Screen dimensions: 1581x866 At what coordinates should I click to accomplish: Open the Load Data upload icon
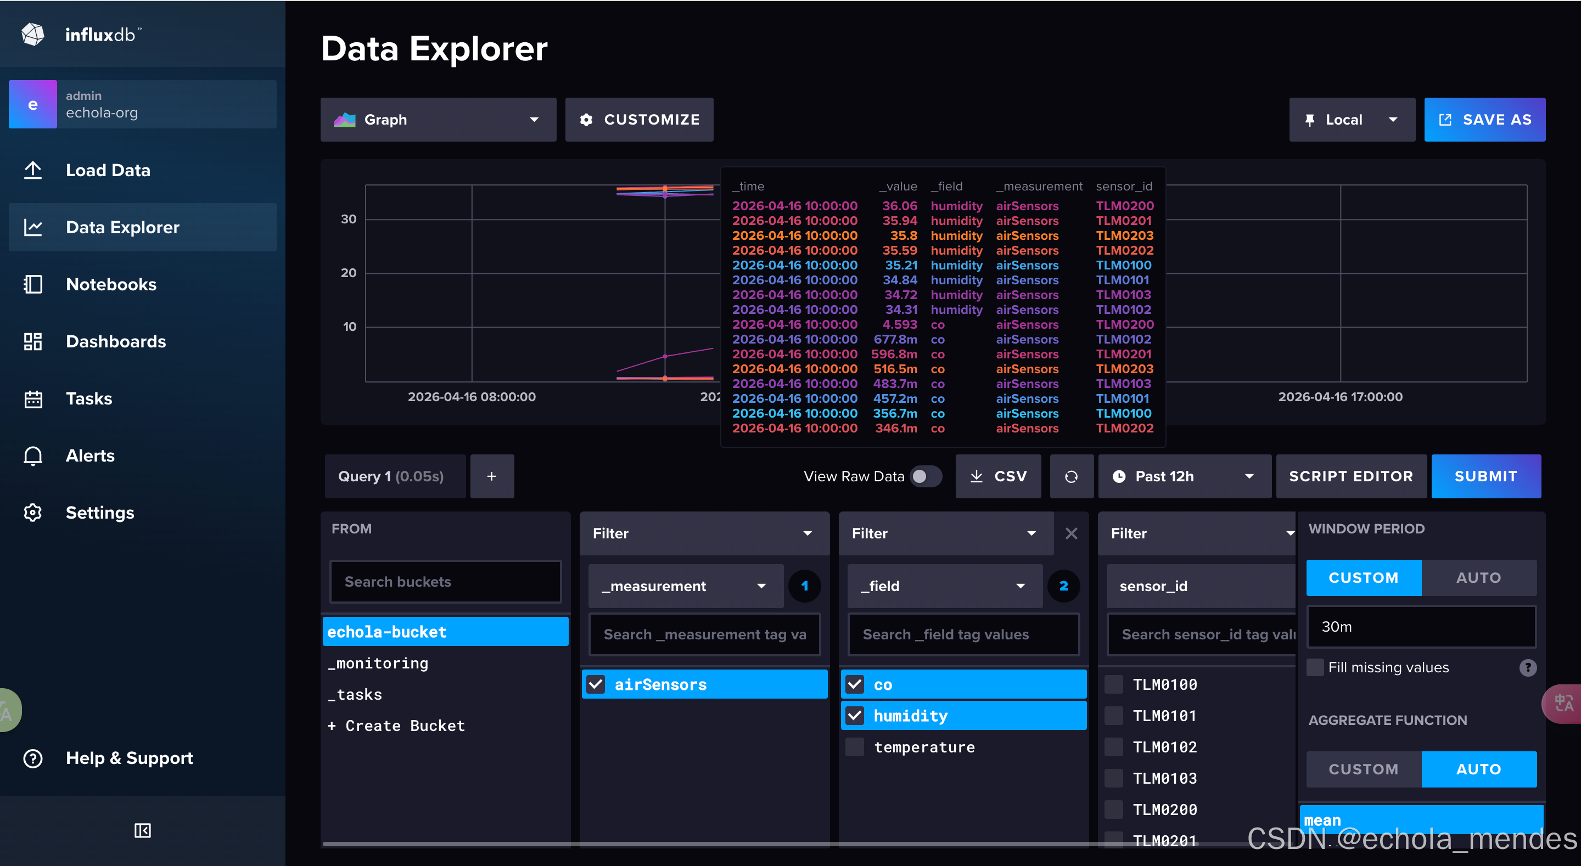coord(33,170)
